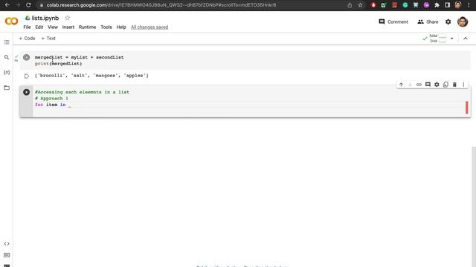Toggle the browser side panel icon

[448, 5]
